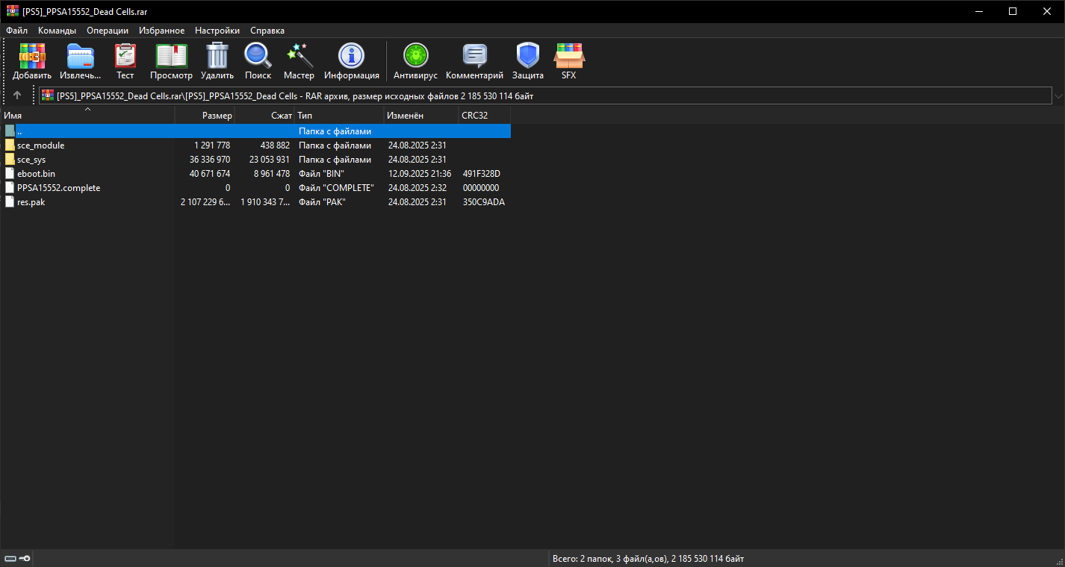This screenshot has width=1065, height=567.
Task: Click the archive icon in address bar
Action: 48,95
